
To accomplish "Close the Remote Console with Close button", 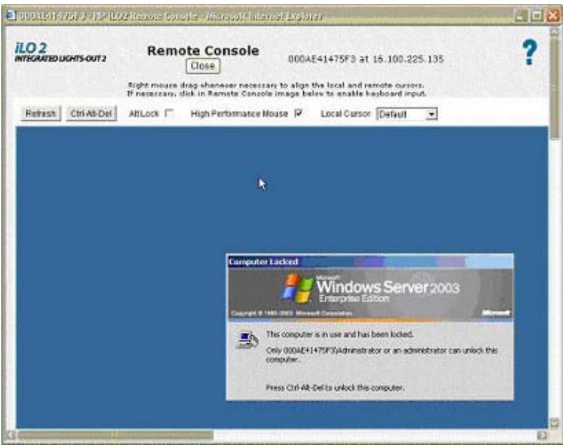I will pos(203,66).
